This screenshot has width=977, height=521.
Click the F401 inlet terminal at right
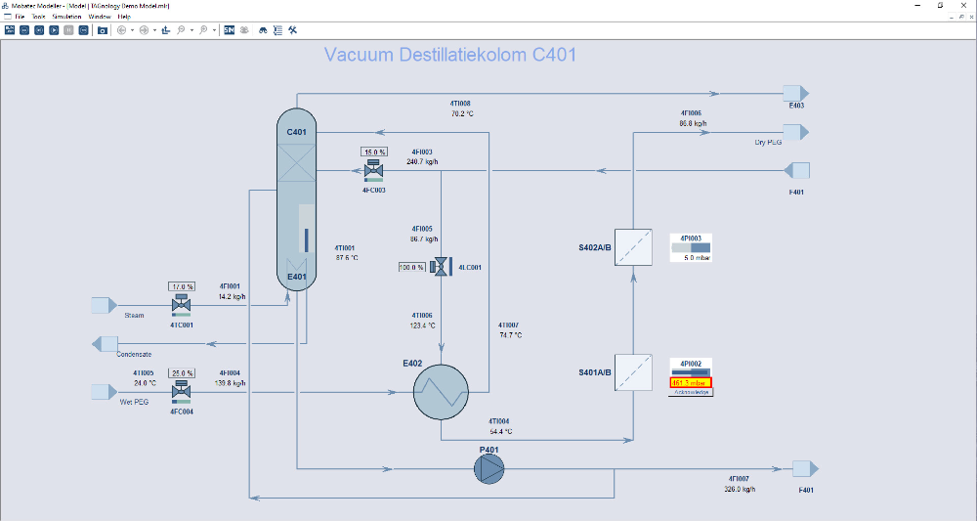click(x=797, y=171)
